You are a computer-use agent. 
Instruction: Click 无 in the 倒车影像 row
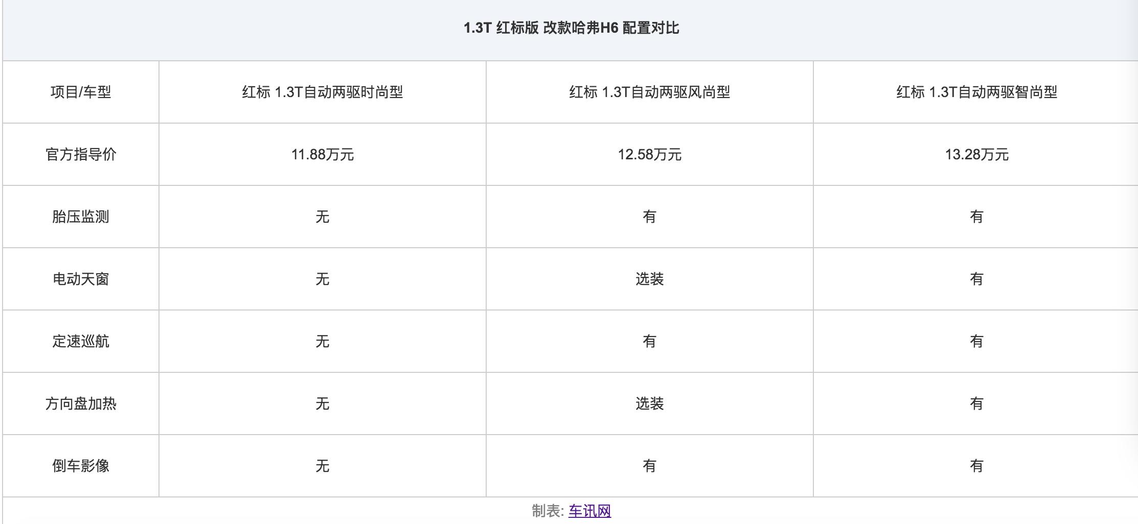(x=322, y=466)
